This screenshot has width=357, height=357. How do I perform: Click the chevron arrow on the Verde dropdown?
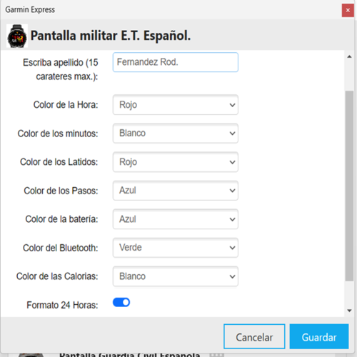[x=232, y=248]
